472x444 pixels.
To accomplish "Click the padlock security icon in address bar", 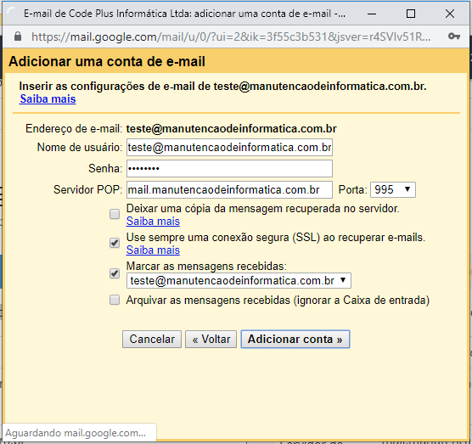I will [x=18, y=37].
